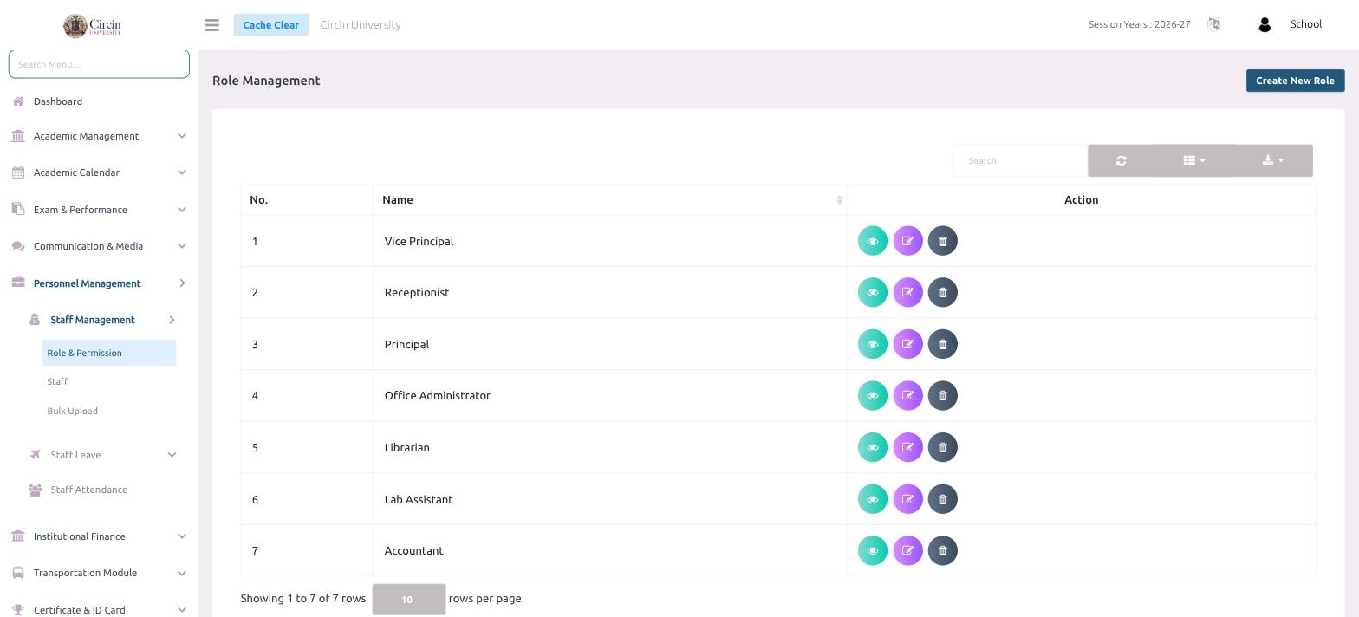Open the user profile avatar
The width and height of the screenshot is (1359, 617).
(x=1264, y=24)
